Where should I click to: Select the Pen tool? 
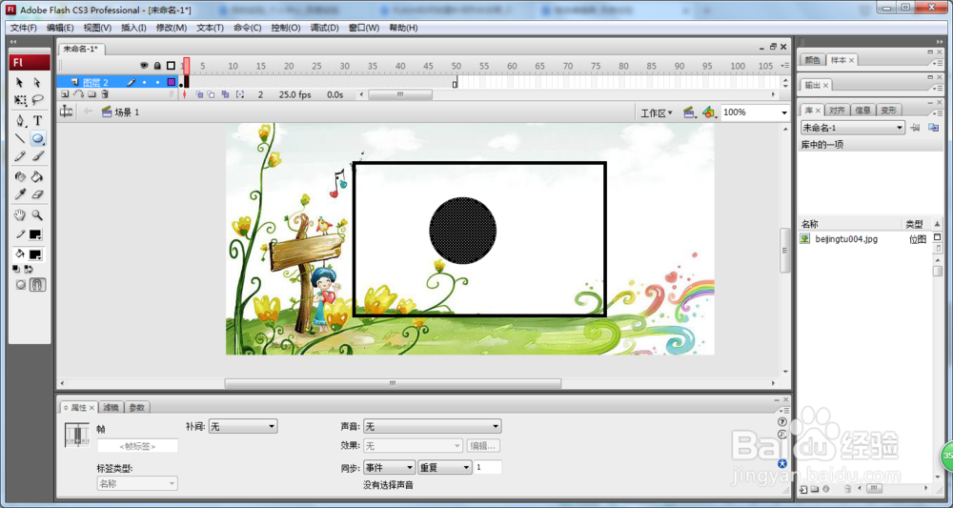tap(20, 120)
